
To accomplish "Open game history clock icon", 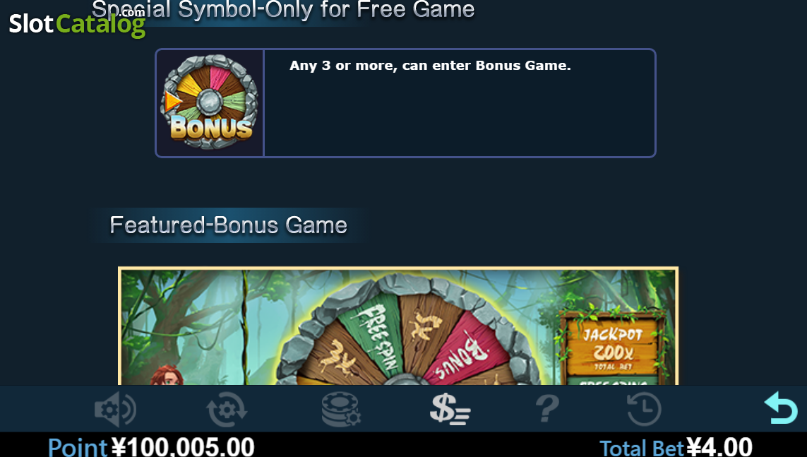I will tap(644, 409).
